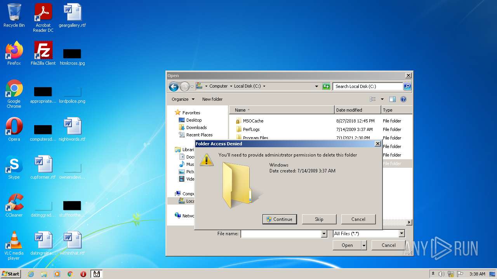Open the Help question mark icon
Viewport: 497px width, 279px height.
point(403,99)
